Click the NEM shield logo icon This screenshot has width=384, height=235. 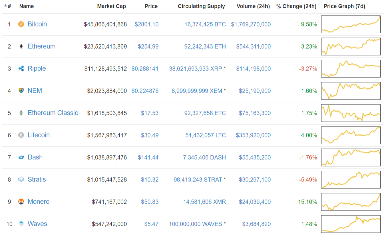click(x=21, y=91)
